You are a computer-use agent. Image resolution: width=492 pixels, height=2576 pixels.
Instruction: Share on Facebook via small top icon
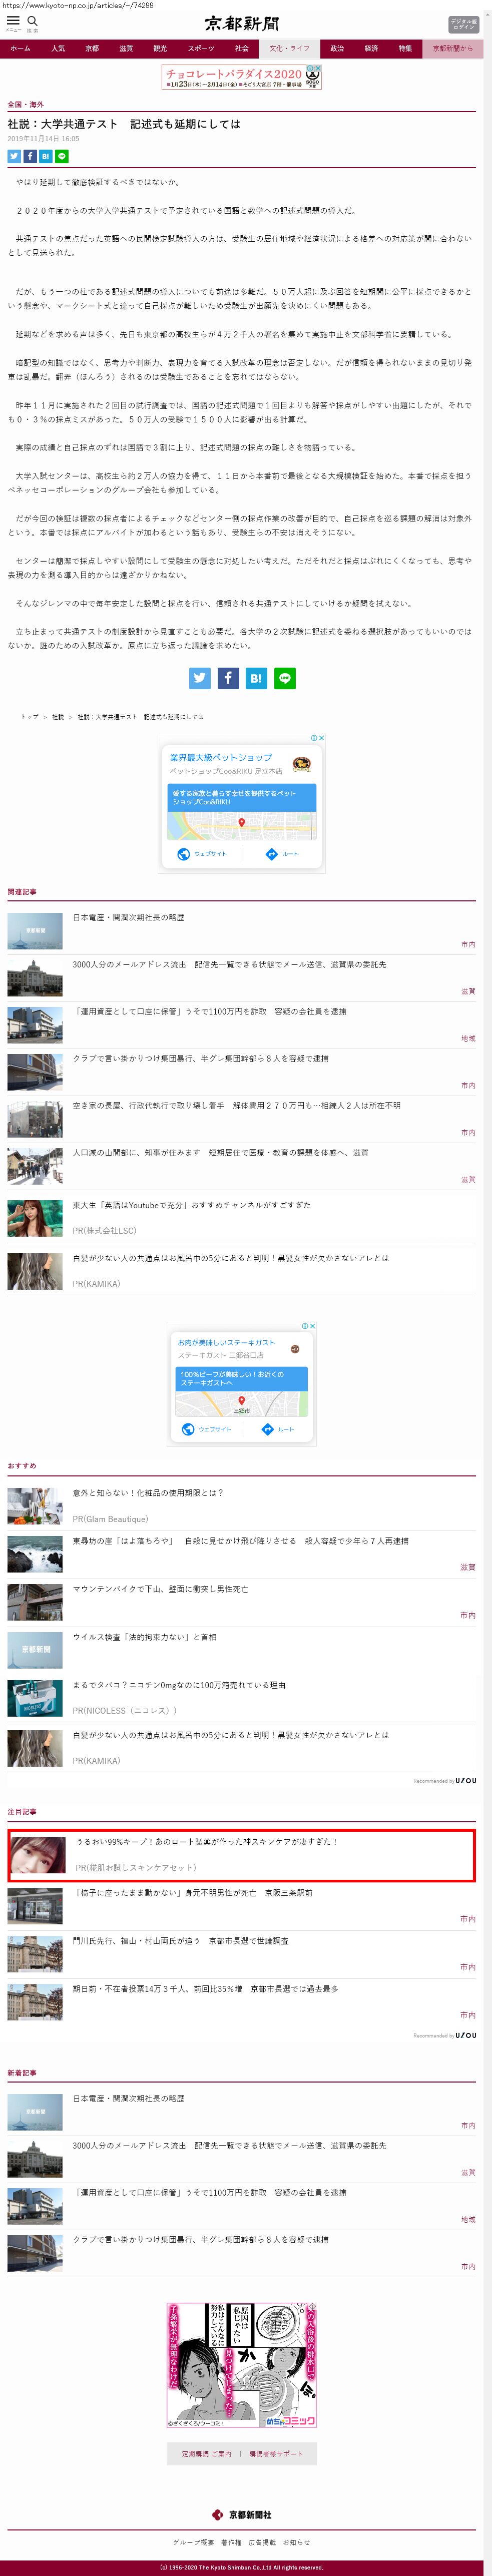coord(30,156)
